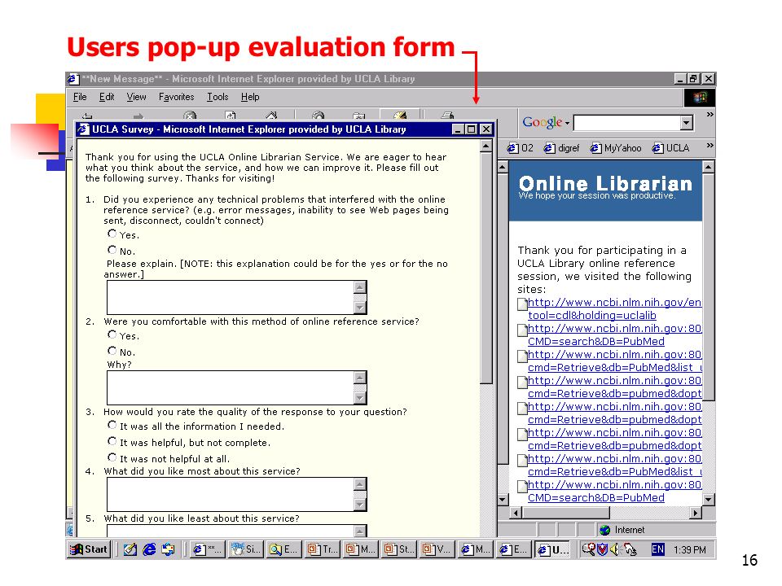Click the EN language indicator
The image size is (782, 586).
[658, 549]
